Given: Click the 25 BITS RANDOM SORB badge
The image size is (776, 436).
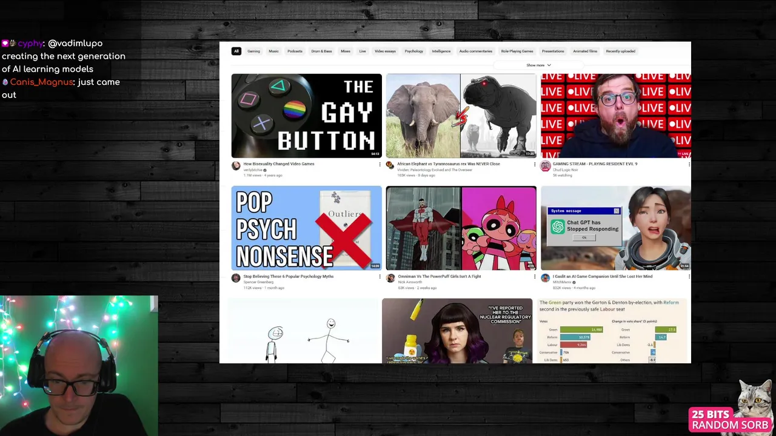Looking at the screenshot, I should pos(729,420).
